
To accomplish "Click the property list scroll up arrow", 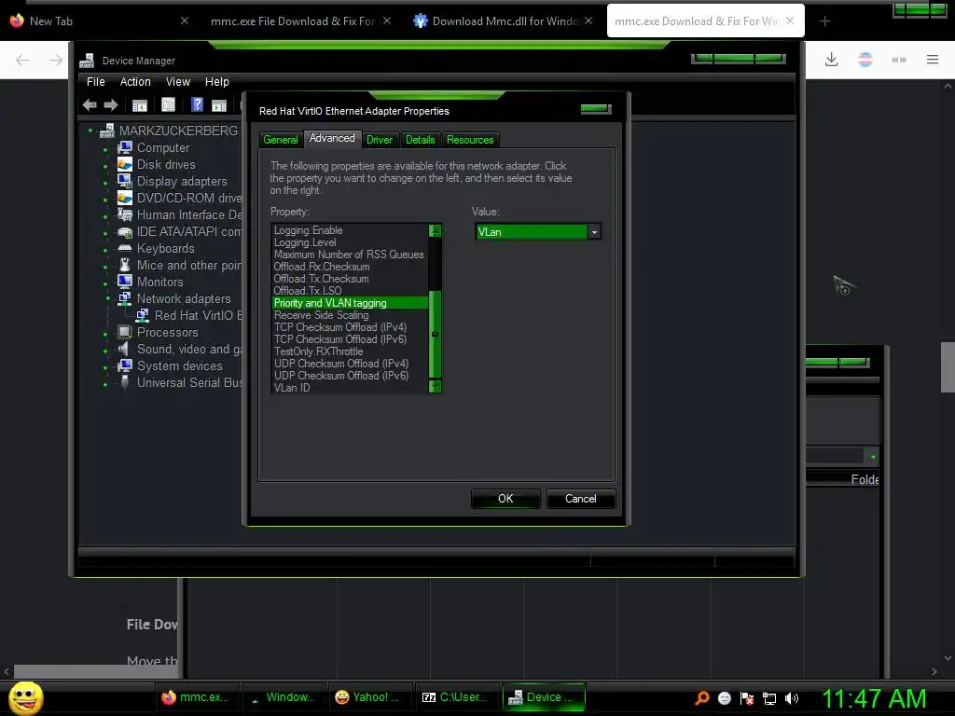I will (x=435, y=230).
